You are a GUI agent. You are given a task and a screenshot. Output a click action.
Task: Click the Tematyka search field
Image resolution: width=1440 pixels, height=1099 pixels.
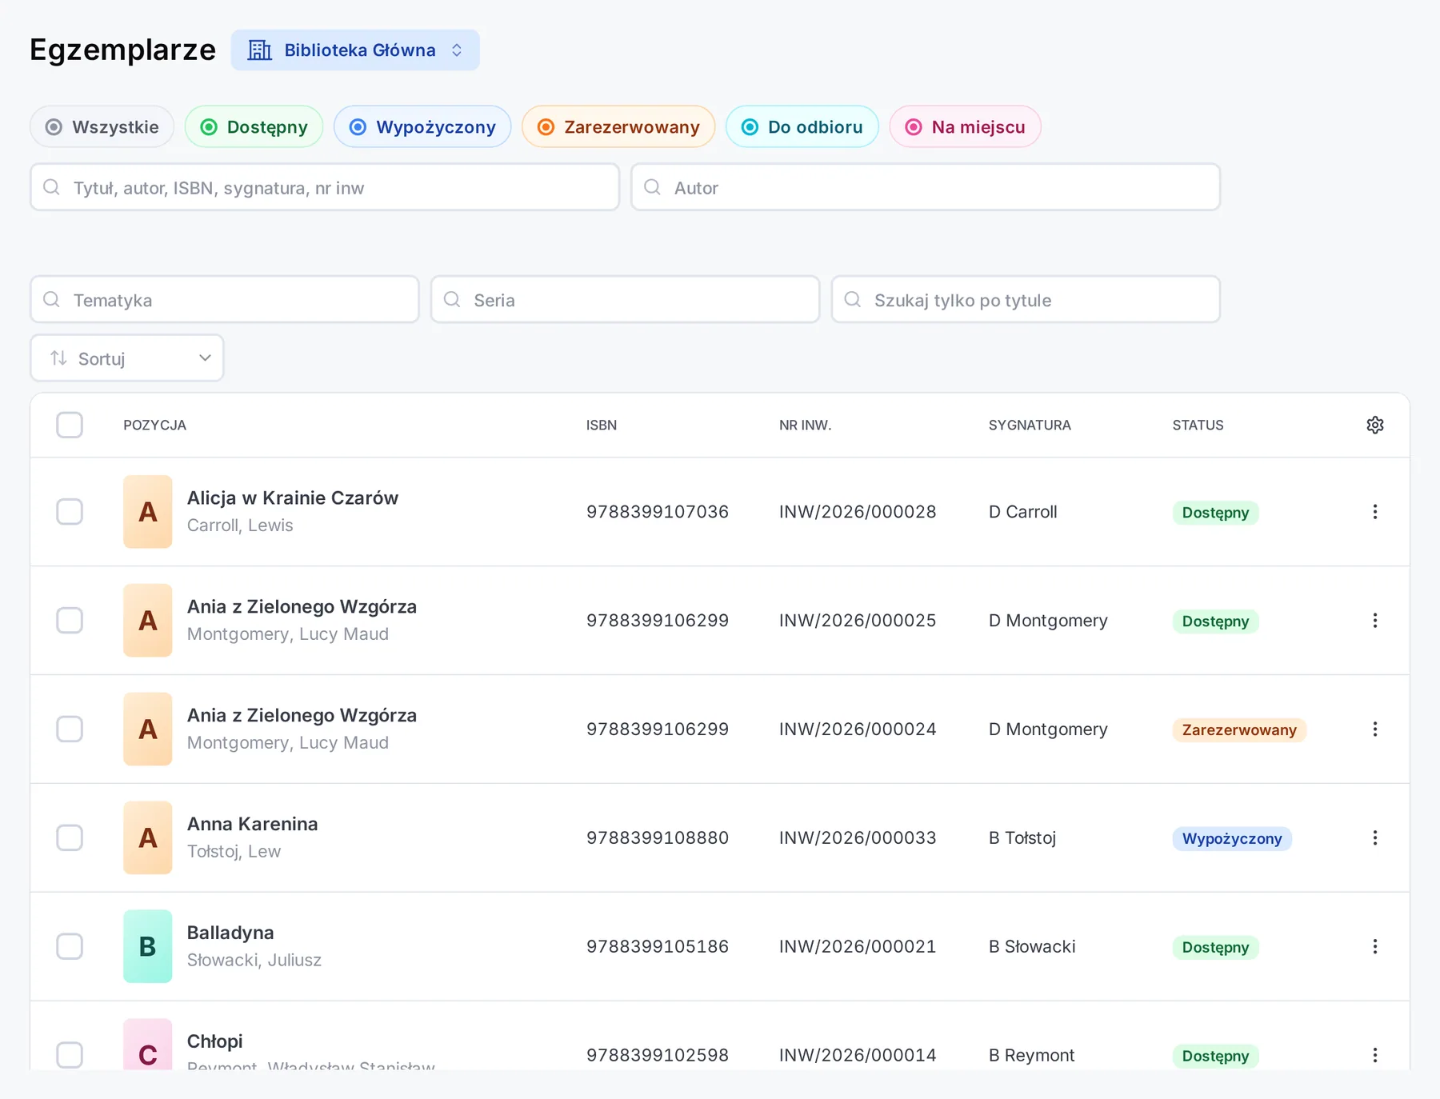coord(225,300)
